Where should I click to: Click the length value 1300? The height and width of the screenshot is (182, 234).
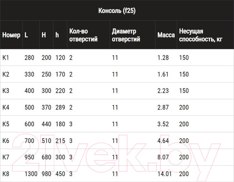[x=31, y=173]
